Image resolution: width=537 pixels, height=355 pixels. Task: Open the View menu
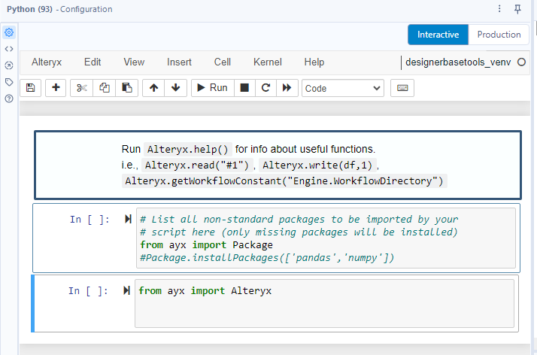coord(134,62)
